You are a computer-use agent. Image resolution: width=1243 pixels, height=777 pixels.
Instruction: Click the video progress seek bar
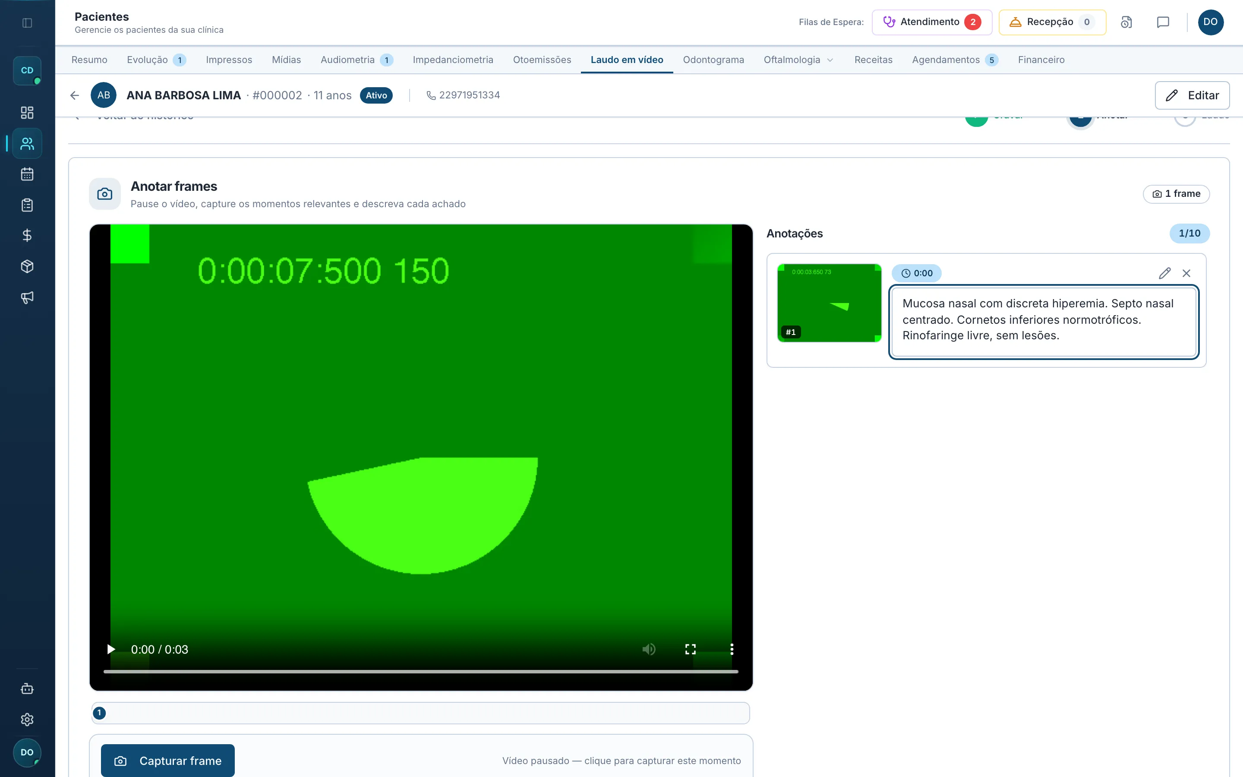[x=421, y=671]
